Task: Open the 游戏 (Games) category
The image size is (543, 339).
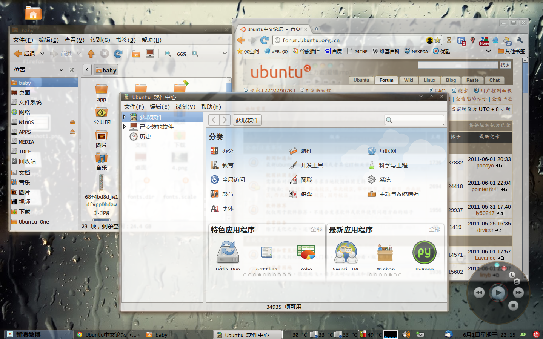Action: point(301,194)
